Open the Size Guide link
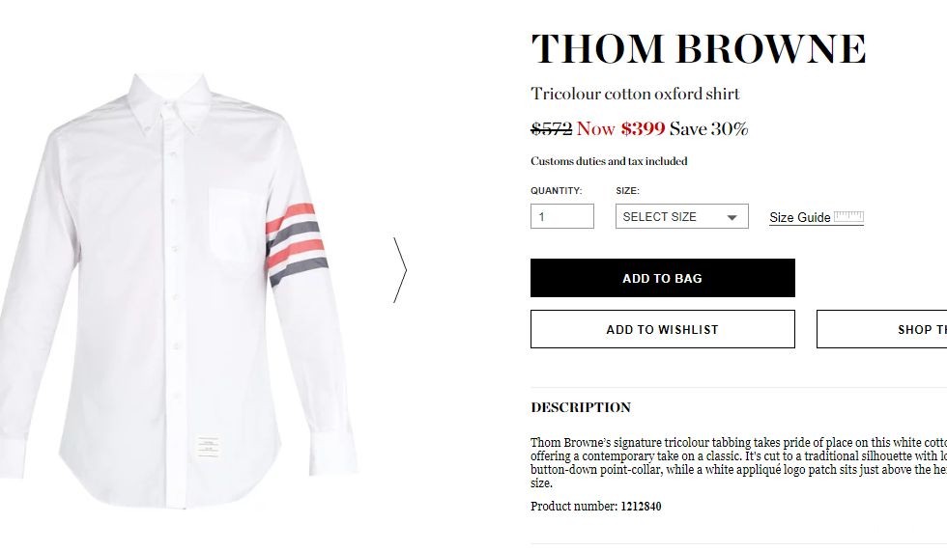 pyautogui.click(x=799, y=218)
